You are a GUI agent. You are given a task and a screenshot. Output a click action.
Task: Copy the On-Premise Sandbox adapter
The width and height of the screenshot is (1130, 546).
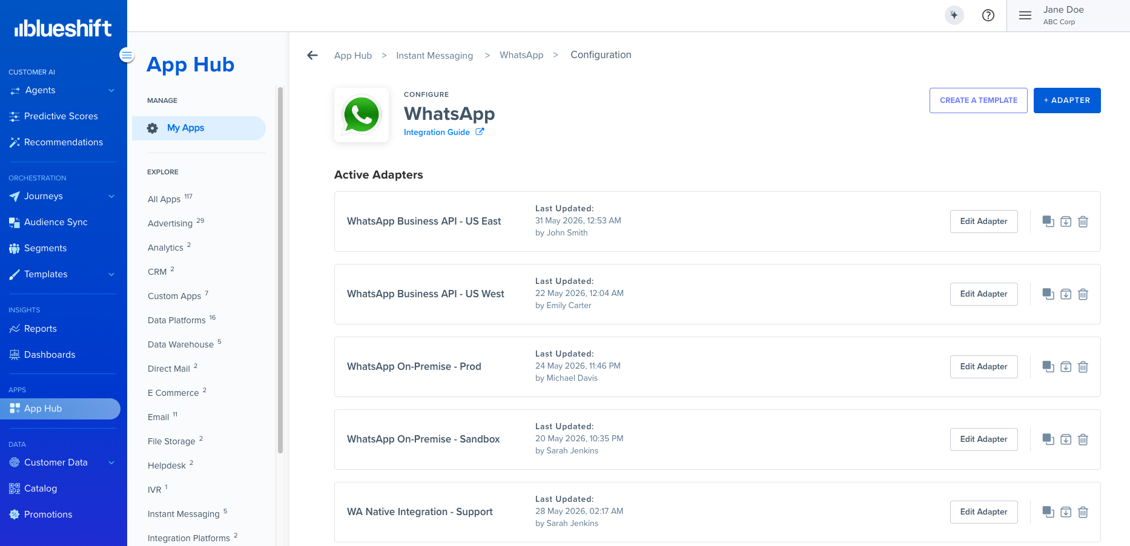point(1048,439)
